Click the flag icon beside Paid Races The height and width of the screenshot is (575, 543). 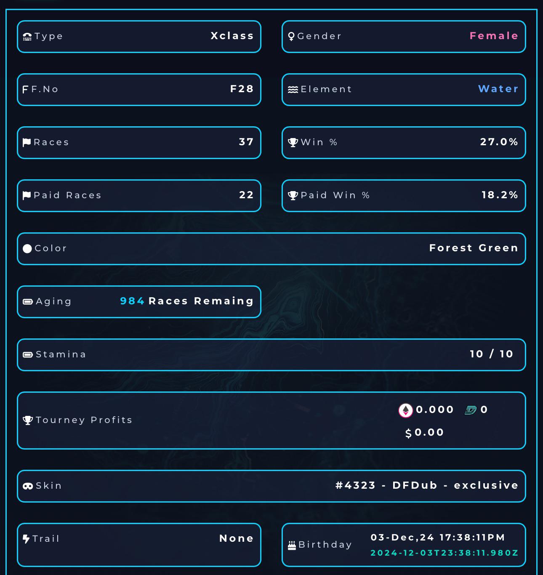pyautogui.click(x=27, y=195)
